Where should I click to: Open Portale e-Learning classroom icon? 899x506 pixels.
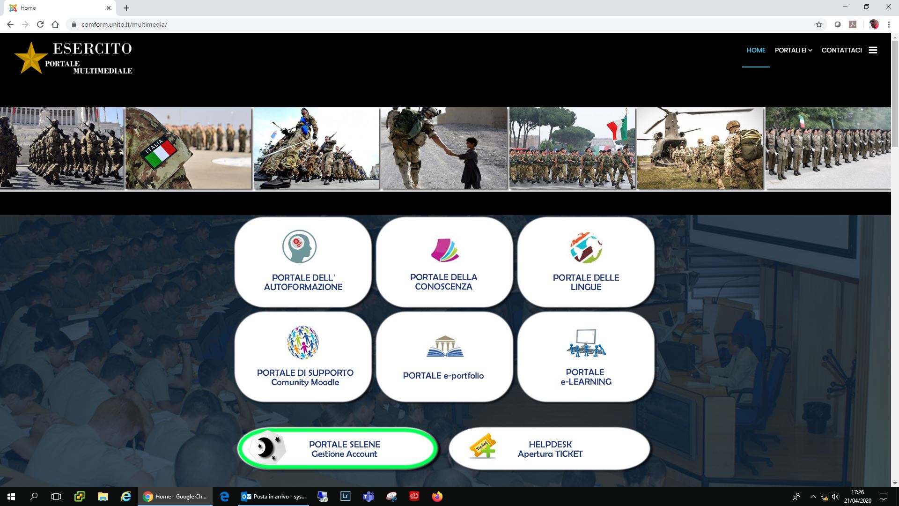586,343
